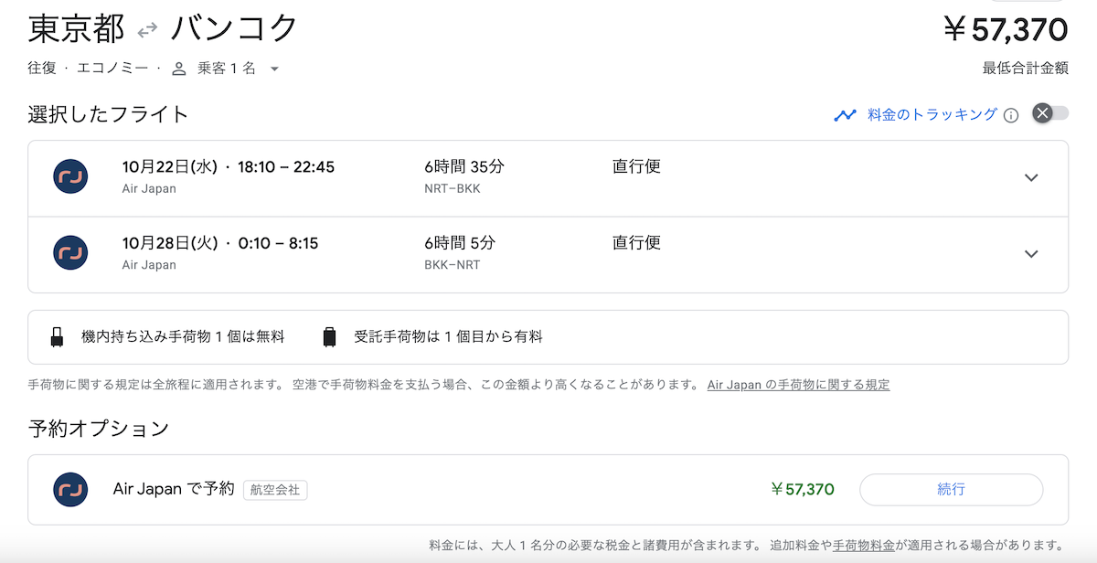The image size is (1097, 563).
Task: Click the 6時間 5分 duration text
Action: [461, 243]
